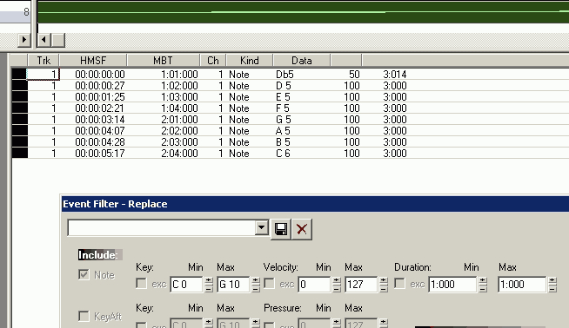This screenshot has width=569, height=328.
Task: Open the Event Filter preset dropdown
Action: click(261, 227)
